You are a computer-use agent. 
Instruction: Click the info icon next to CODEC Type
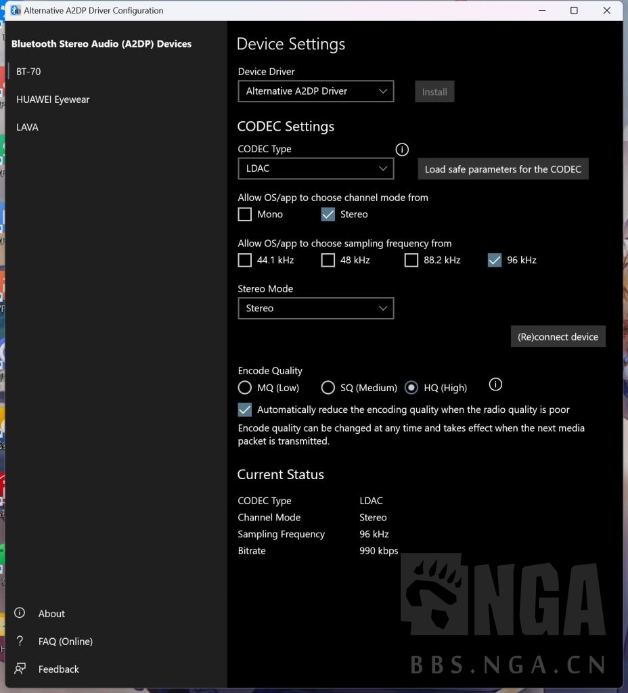point(402,150)
